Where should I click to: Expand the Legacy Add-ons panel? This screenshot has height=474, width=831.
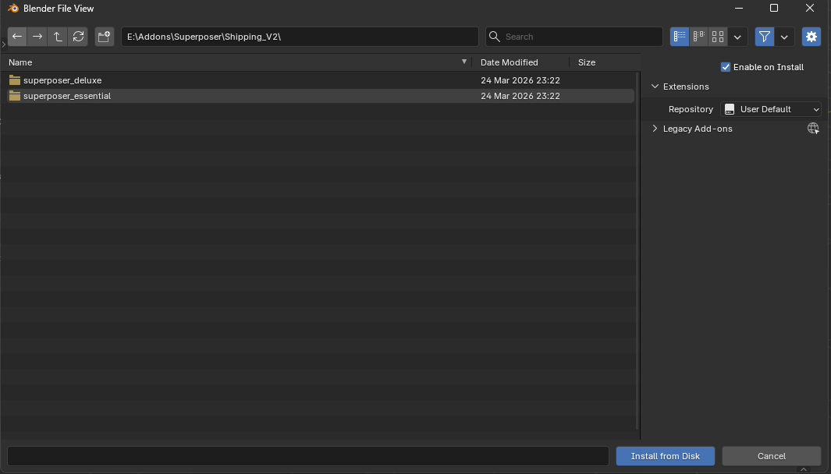coord(655,129)
